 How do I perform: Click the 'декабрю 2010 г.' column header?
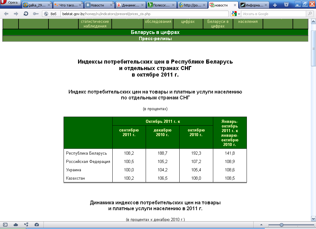pyautogui.click(x=162, y=132)
